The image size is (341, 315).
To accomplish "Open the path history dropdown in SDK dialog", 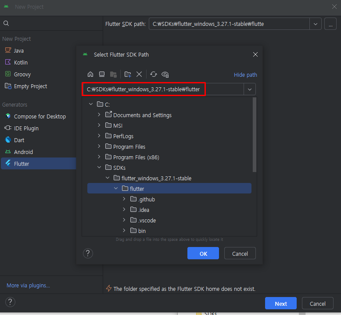I will [250, 89].
